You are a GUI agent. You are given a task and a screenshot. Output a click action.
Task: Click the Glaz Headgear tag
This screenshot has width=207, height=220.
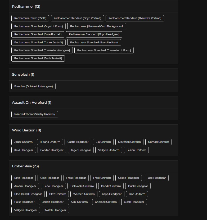click(x=49, y=178)
